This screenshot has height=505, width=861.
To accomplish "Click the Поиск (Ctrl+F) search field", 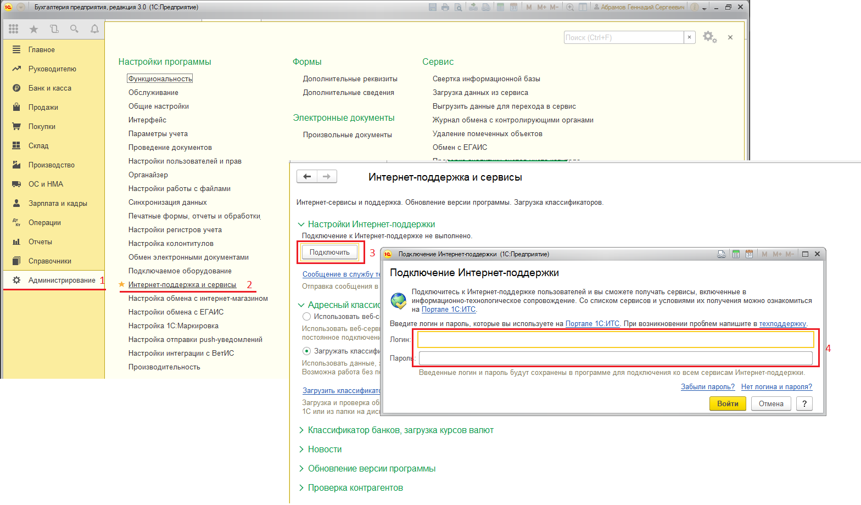I will tap(624, 37).
